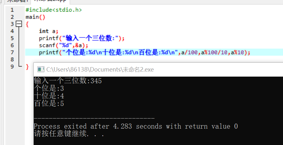Place cursor on the scanf statement

click(x=64, y=45)
